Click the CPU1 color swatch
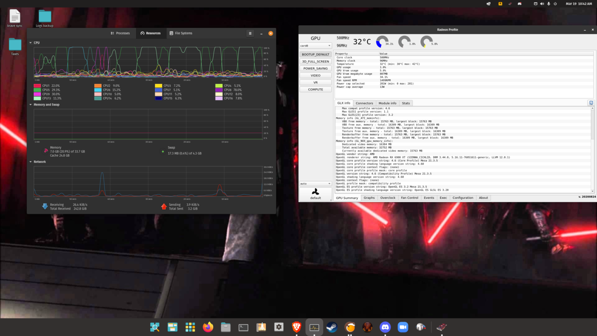The height and width of the screenshot is (336, 597). [37, 86]
